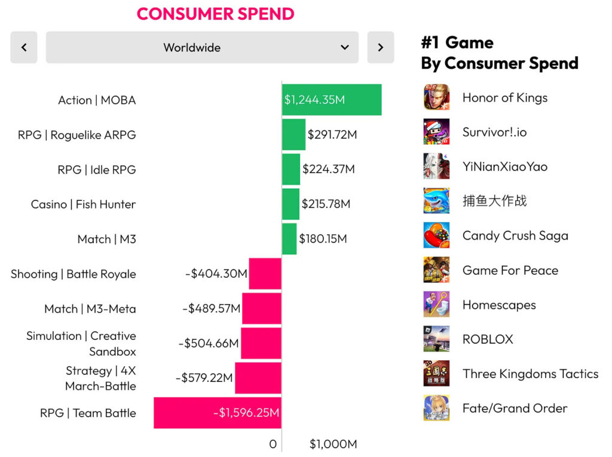Go to next region with right arrow

(381, 47)
